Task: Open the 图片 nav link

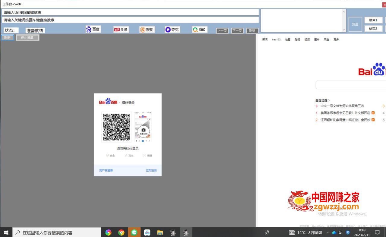Action: click(317, 39)
